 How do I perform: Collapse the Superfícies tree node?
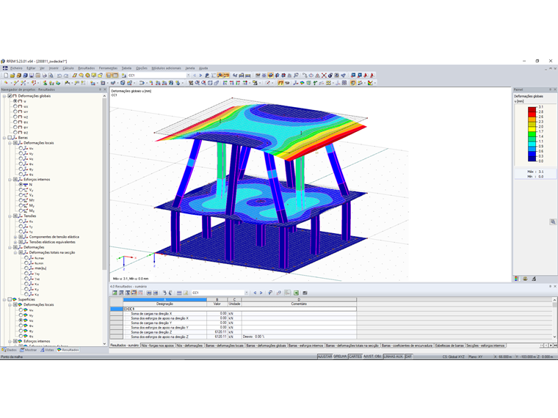[4, 299]
